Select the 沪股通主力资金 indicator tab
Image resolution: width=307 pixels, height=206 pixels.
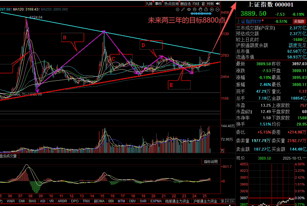(205, 201)
